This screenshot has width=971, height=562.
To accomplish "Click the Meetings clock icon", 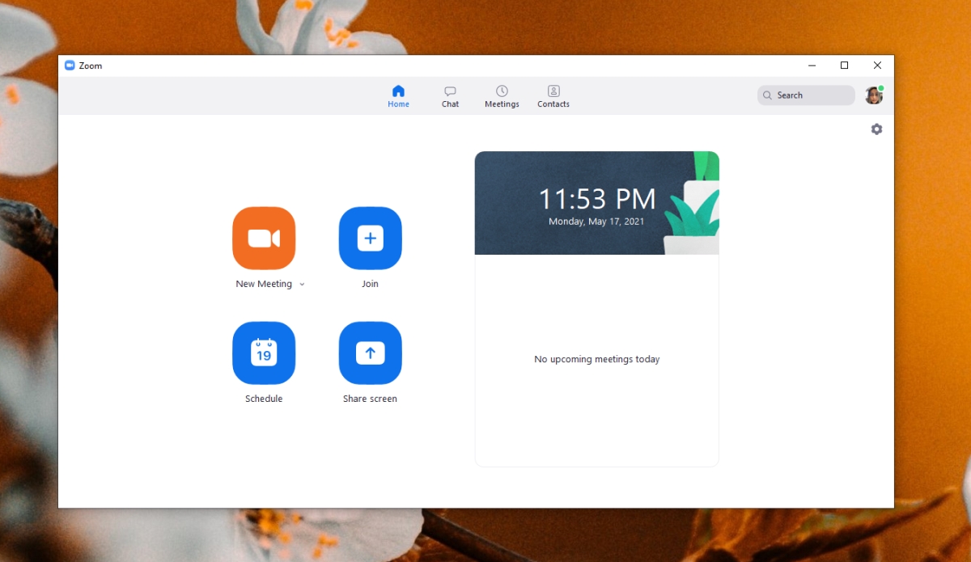I will point(502,91).
